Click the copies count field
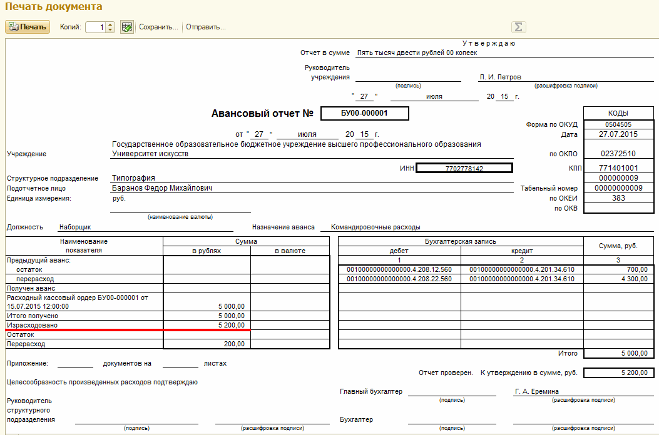 (95, 27)
